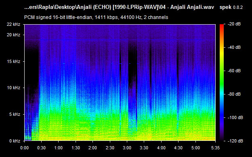Click the '1:00' time axis label
This screenshot has width=252, height=157.
coord(59,148)
